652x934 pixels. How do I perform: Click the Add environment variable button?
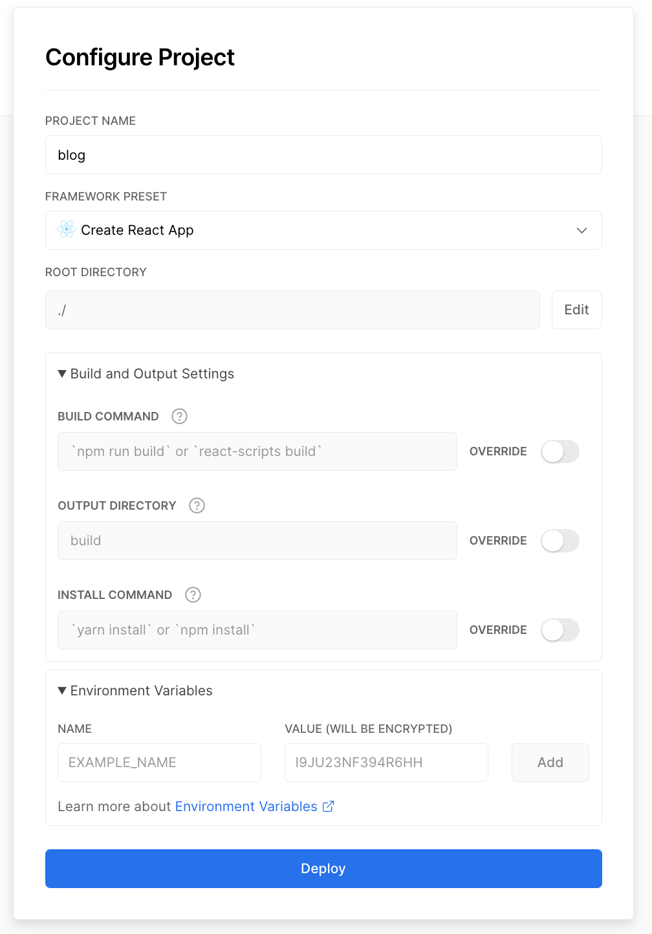click(x=550, y=763)
